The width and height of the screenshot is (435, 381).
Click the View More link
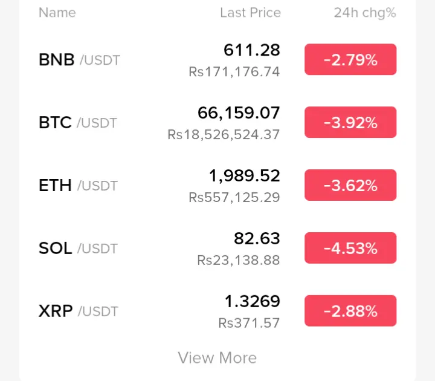217,357
